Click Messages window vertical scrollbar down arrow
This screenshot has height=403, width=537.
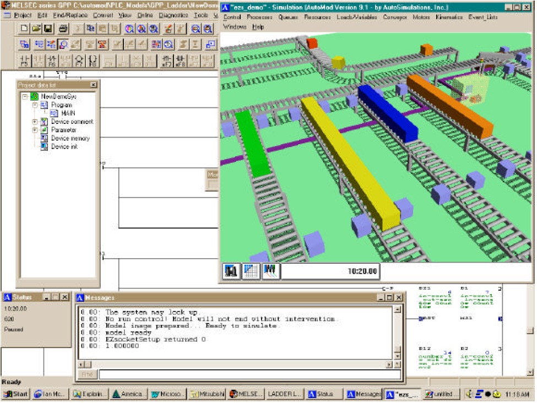398,355
